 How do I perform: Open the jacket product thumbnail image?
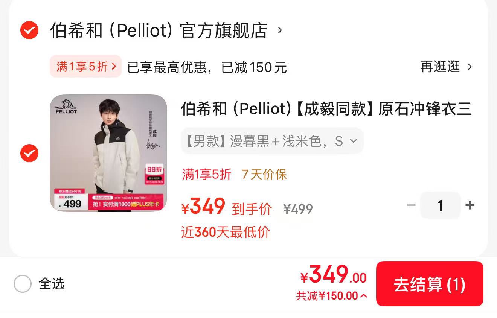point(108,153)
